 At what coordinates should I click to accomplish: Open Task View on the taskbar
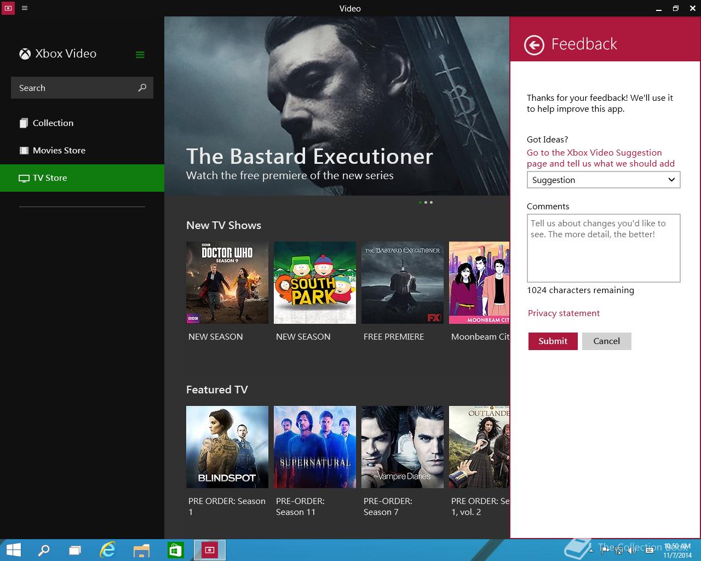click(x=75, y=550)
